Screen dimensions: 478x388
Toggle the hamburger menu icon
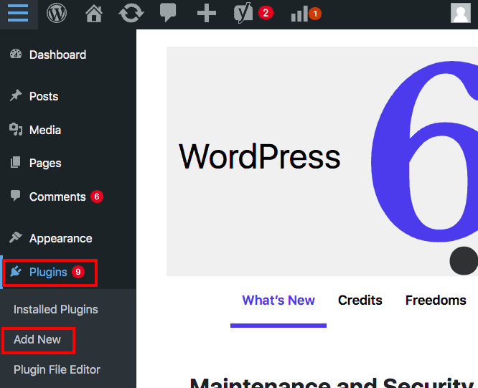(18, 14)
